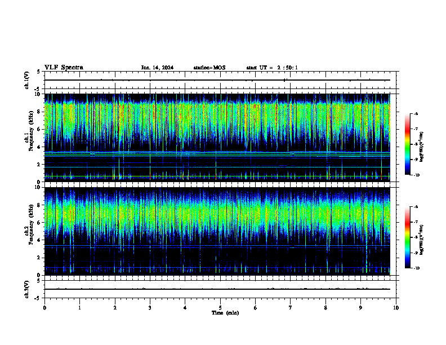The width and height of the screenshot is (446, 345).
Task: Click the ch.1 voltage waveform trace
Action: tap(217, 80)
